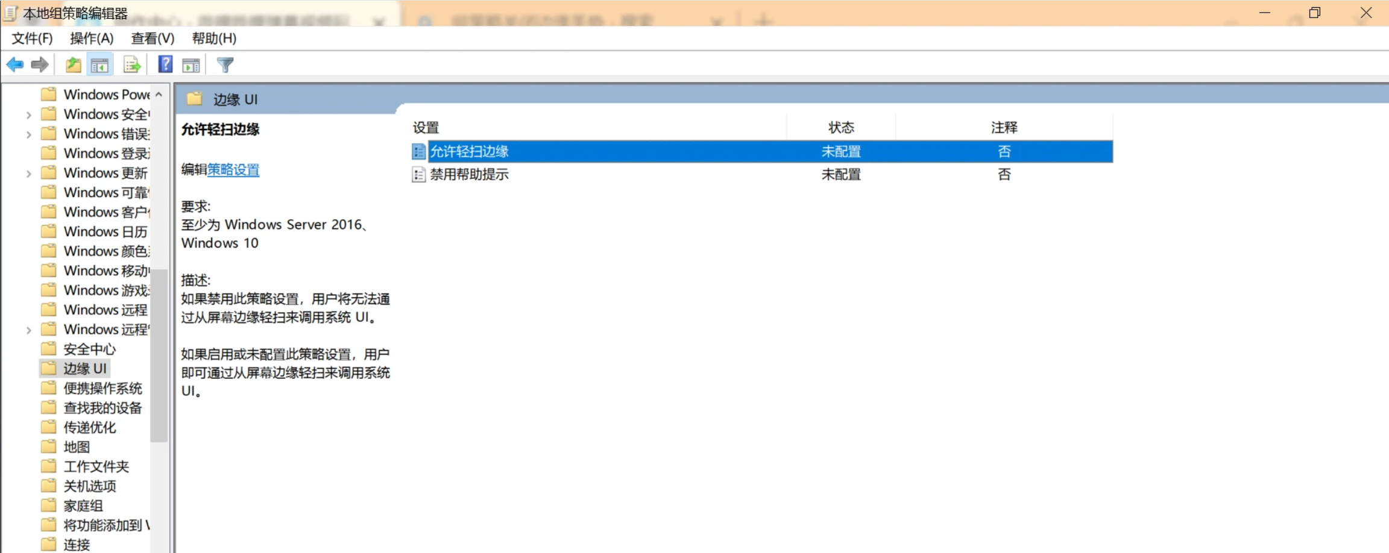
Task: Click the Export list toolbar icon
Action: 131,64
